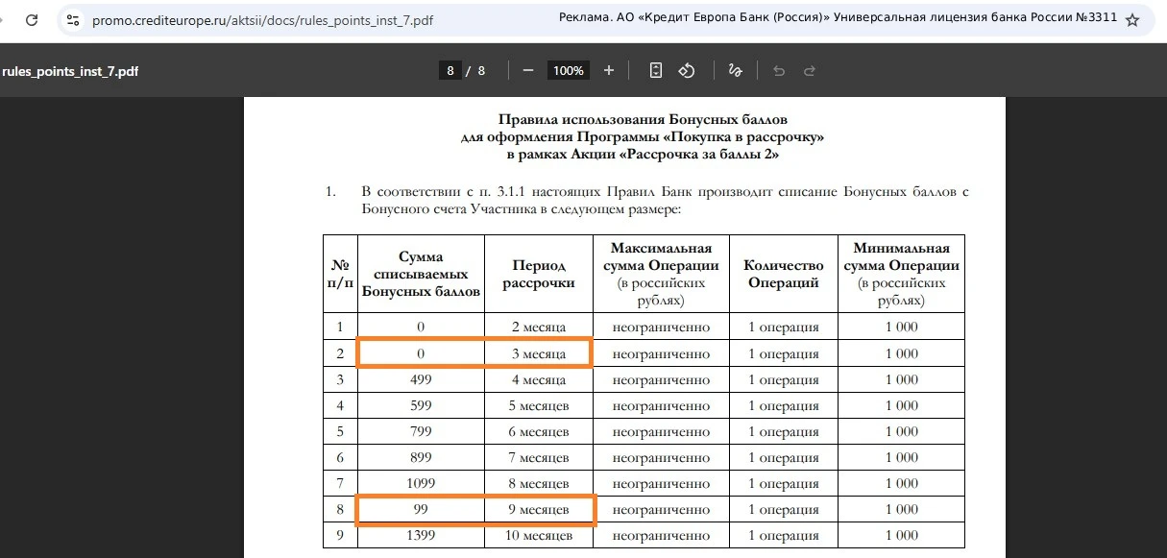Reload the page with browser refresh icon
1167x558 pixels.
coord(32,20)
